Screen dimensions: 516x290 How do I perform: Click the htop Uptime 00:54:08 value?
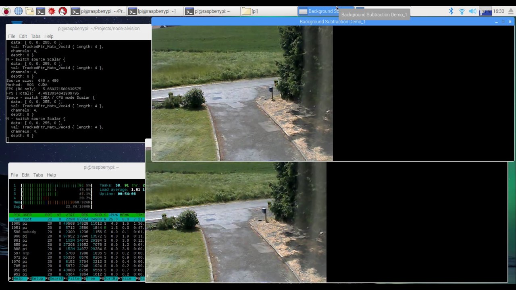pyautogui.click(x=127, y=194)
